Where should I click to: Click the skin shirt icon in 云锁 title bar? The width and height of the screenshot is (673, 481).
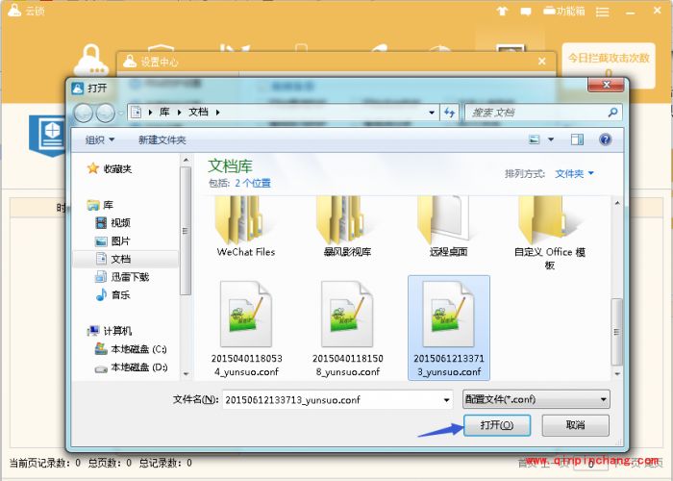[502, 11]
